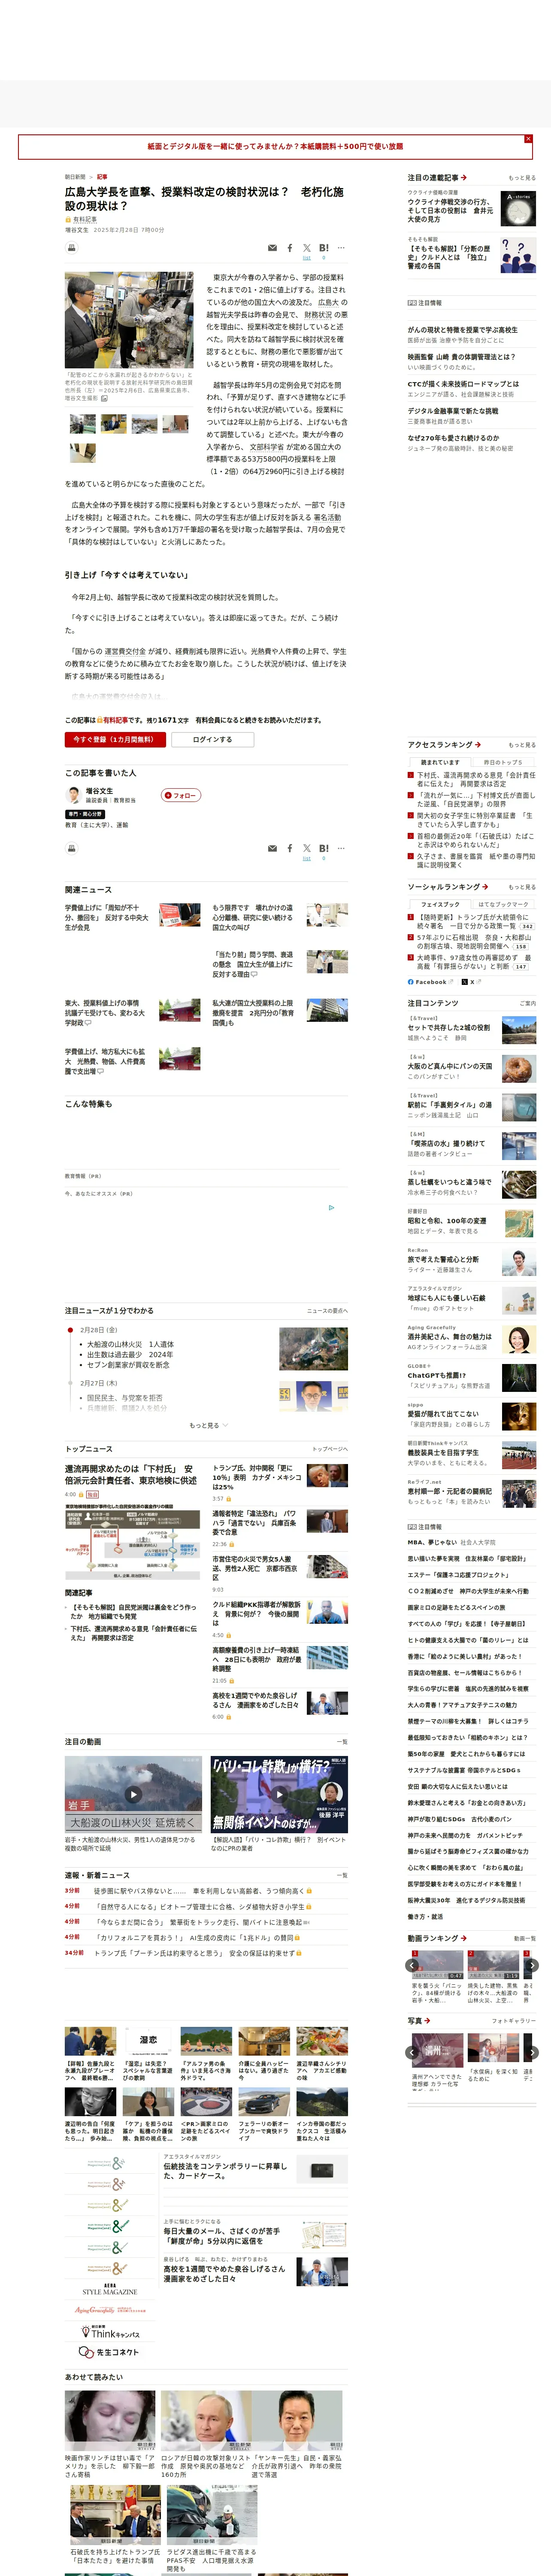Screen dimensions: 551x2576
Task: Open the more-options ellipsis in the top share row
Action: pos(341,248)
